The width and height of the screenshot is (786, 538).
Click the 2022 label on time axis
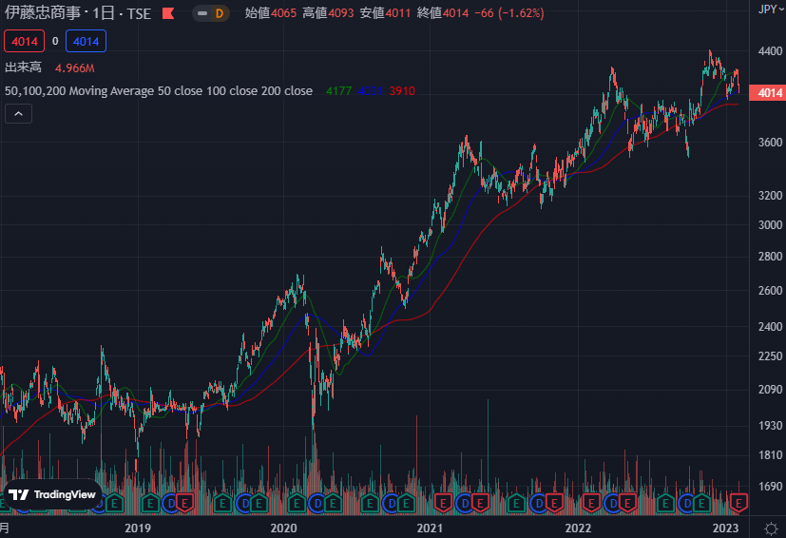pyautogui.click(x=578, y=528)
